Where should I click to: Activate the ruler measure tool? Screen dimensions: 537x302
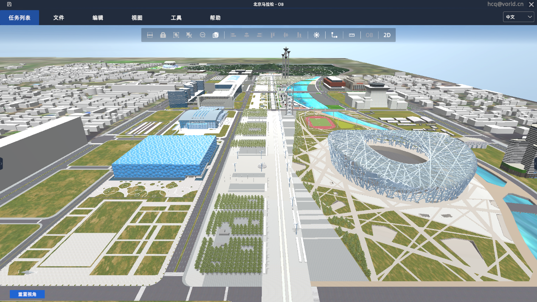point(351,35)
